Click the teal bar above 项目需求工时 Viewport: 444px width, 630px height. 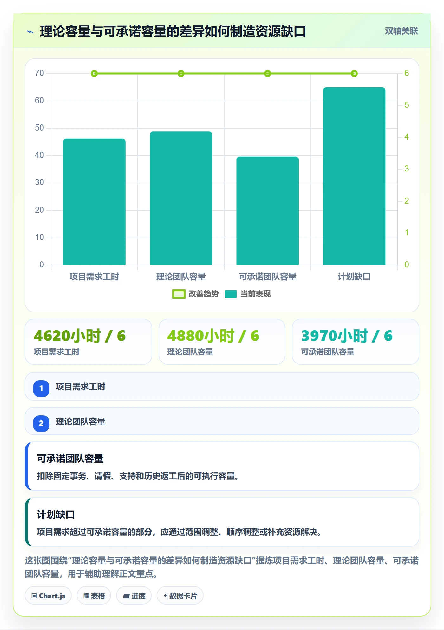(x=94, y=202)
